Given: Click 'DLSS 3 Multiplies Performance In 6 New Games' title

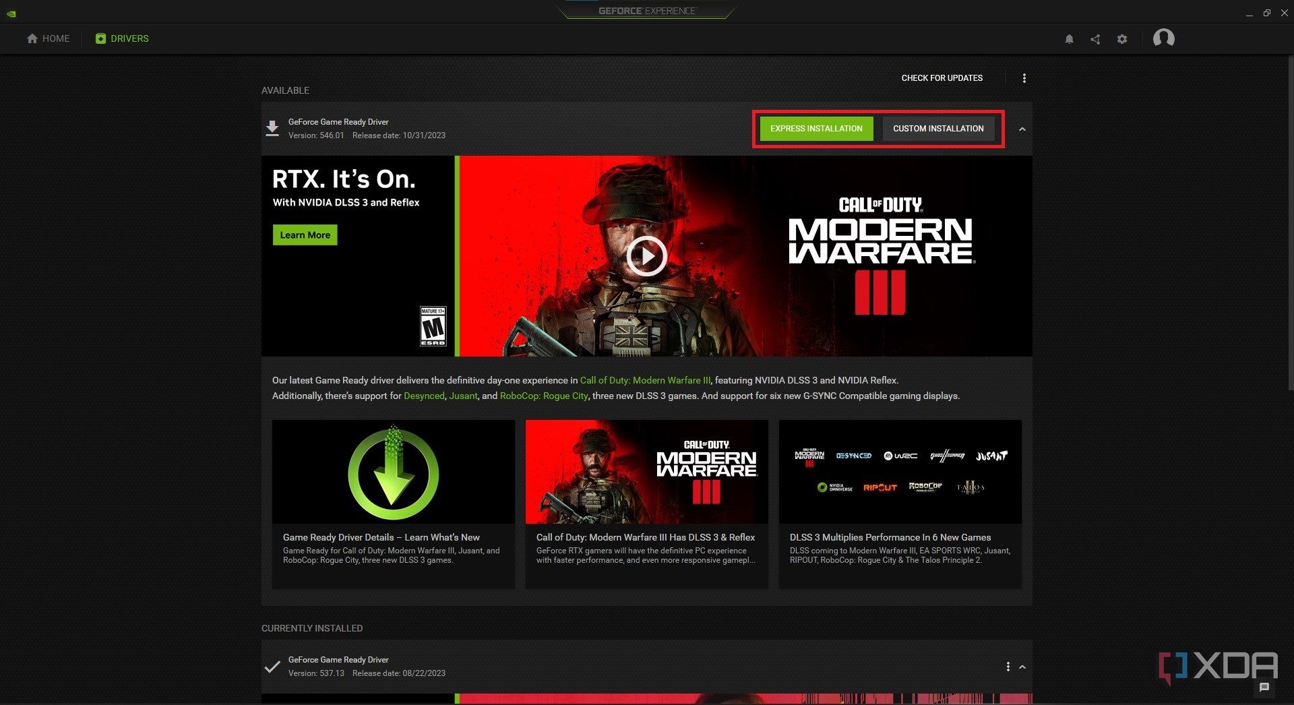Looking at the screenshot, I should pos(890,537).
